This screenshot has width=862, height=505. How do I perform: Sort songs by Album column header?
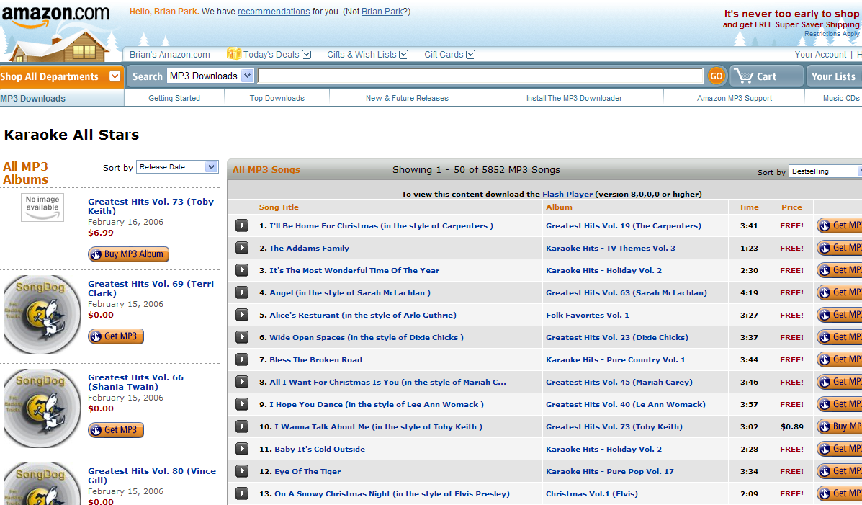559,207
